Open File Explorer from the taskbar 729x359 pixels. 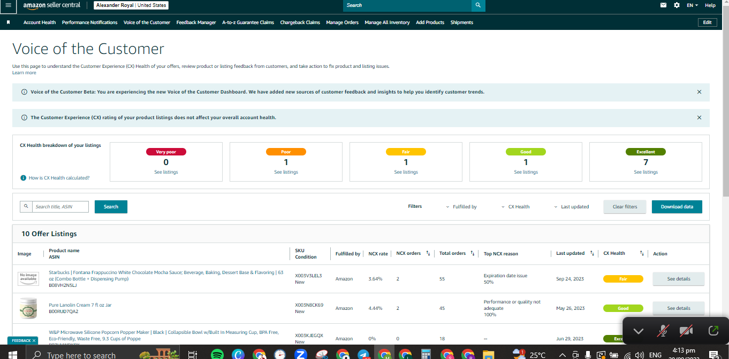[489, 354]
